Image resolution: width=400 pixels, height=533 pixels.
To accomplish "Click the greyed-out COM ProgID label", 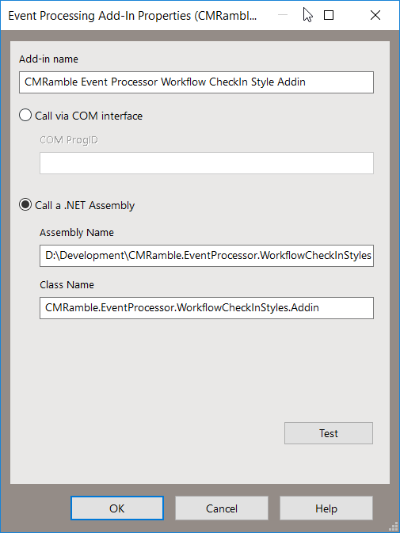I will pos(69,140).
